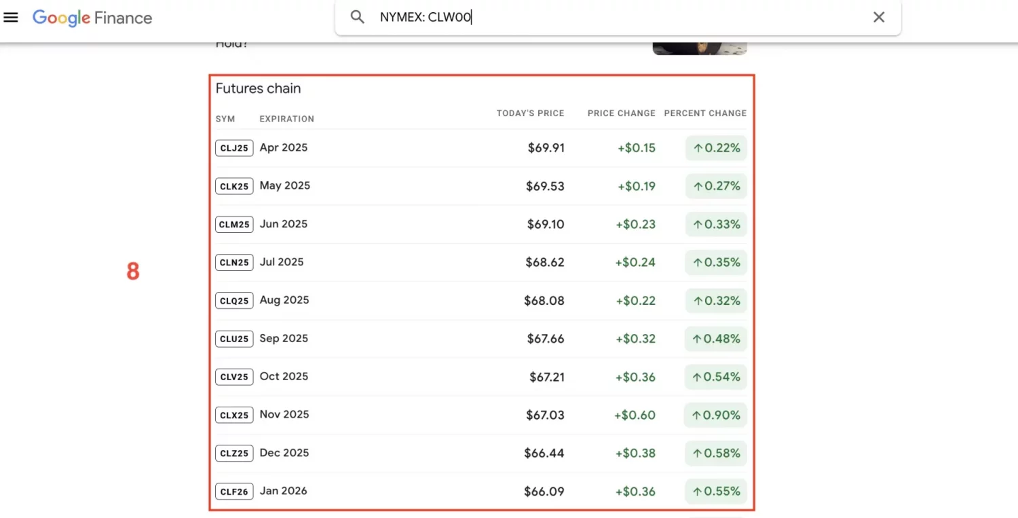This screenshot has width=1018, height=518.
Task: Click the 0.90% percent change badge
Action: 715,415
